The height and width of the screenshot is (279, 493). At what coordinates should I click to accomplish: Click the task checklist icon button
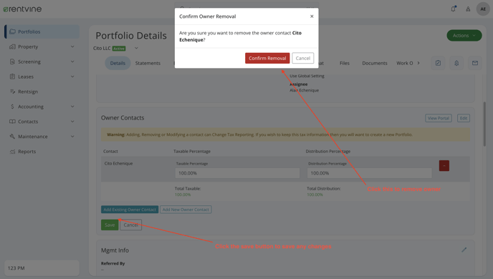(x=438, y=63)
